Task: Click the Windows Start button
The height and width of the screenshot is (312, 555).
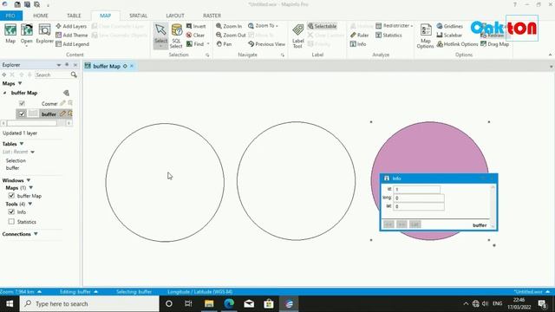Action: 10,304
